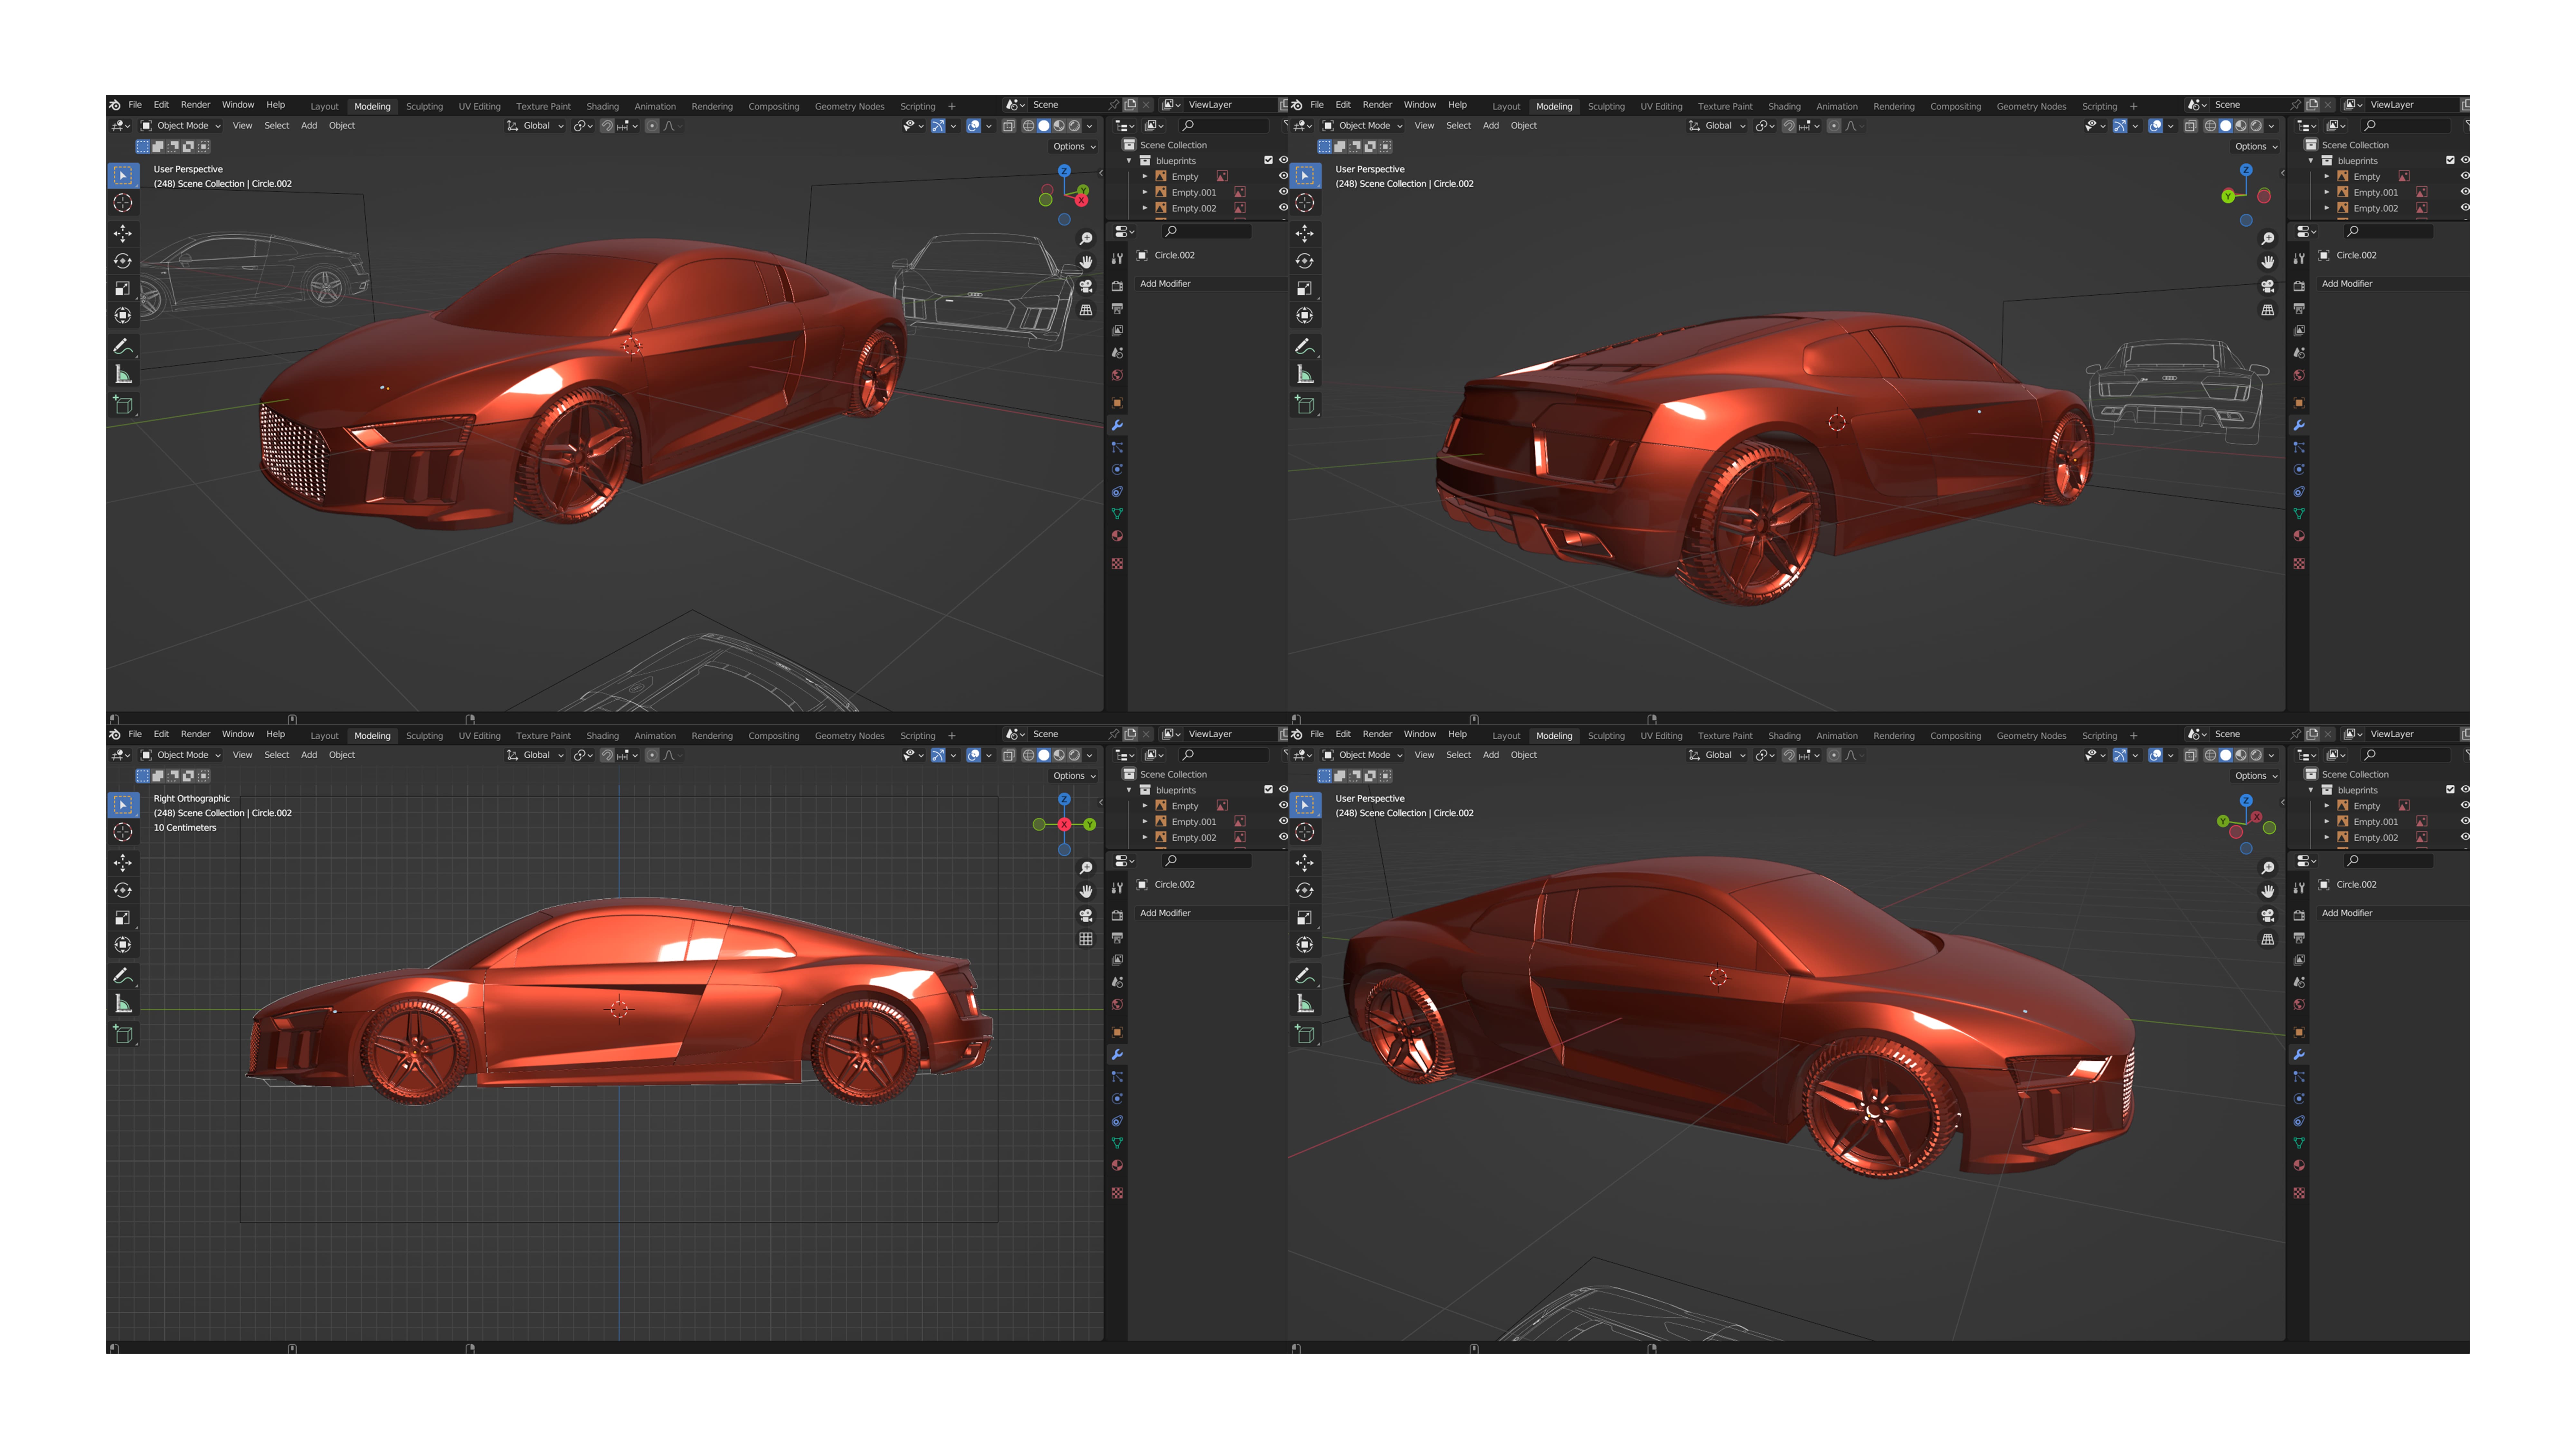
Task: Open Particles properties tab in top-right window
Action: tap(2299, 447)
